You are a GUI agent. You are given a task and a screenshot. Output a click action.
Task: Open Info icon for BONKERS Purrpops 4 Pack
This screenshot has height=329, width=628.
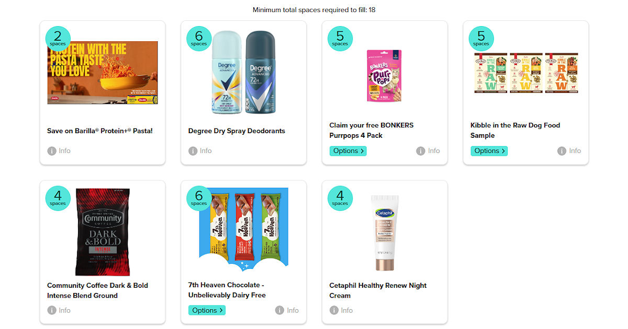421,151
